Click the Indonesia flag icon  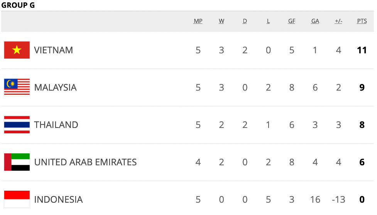[x=17, y=199]
